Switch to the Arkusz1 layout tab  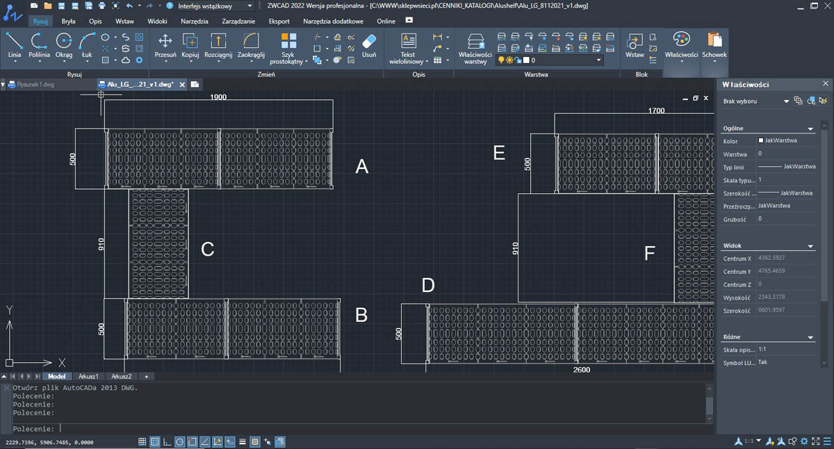88,376
